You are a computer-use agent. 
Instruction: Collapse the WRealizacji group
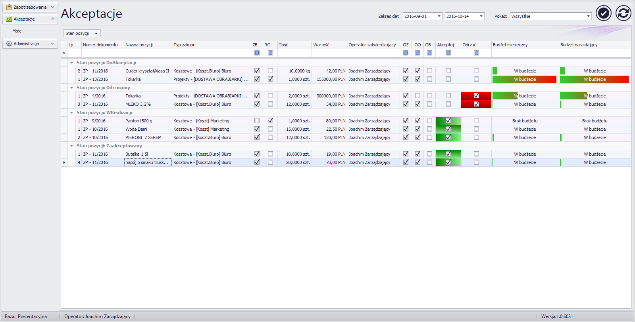(71, 112)
